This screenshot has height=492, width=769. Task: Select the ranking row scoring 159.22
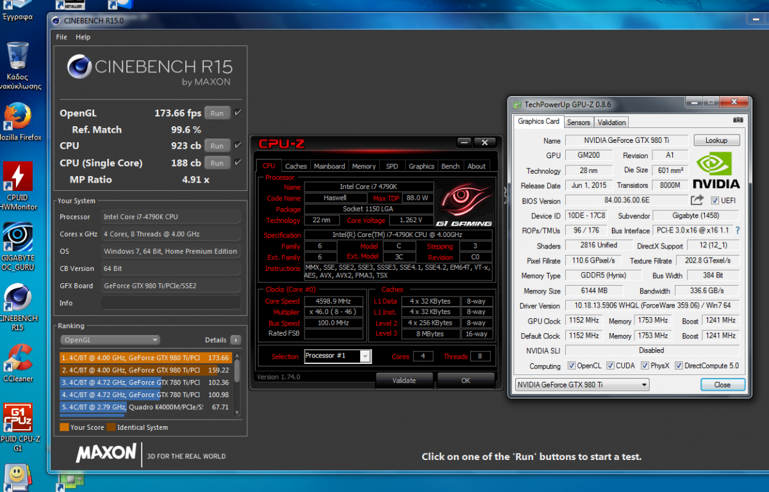pyautogui.click(x=146, y=370)
